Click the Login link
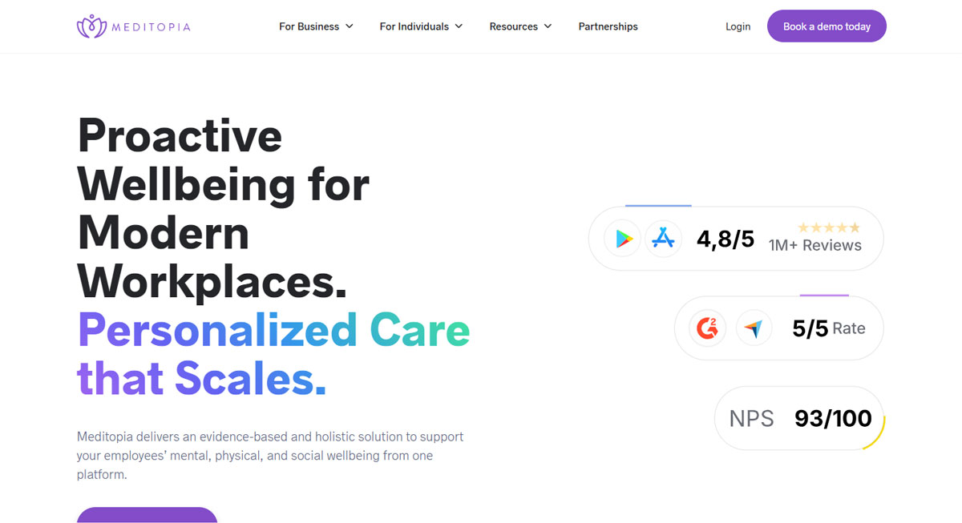This screenshot has width=962, height=523. pyautogui.click(x=738, y=26)
